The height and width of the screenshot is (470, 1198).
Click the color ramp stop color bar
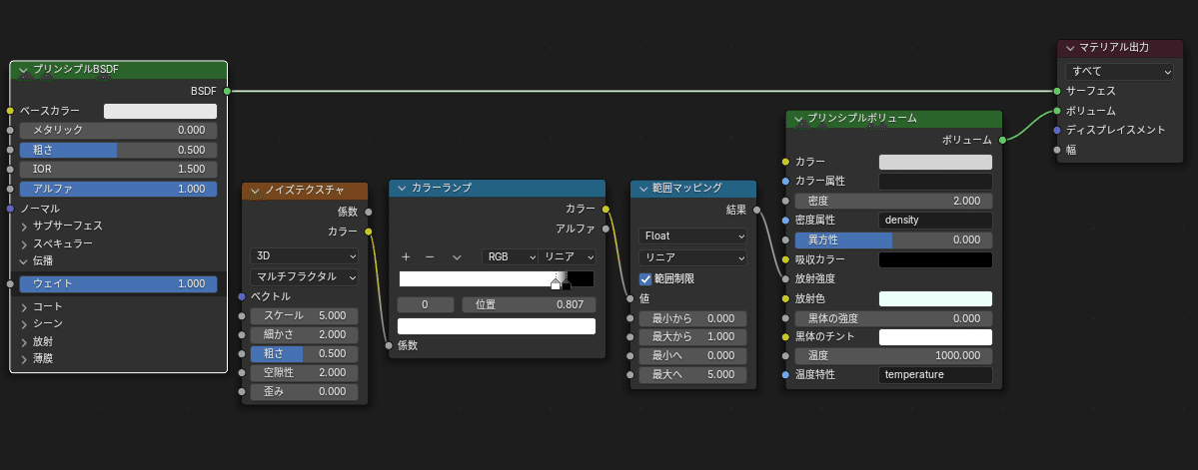click(496, 326)
